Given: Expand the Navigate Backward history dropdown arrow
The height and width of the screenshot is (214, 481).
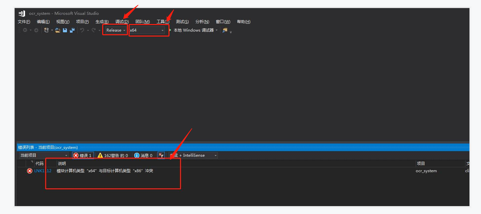Looking at the screenshot, I should tap(31, 30).
